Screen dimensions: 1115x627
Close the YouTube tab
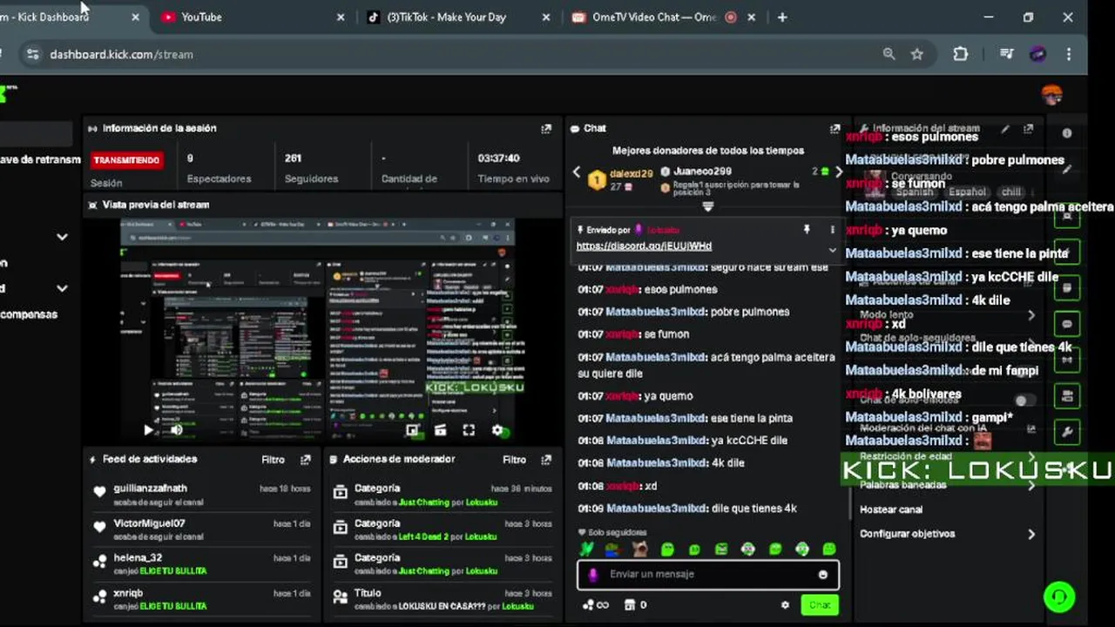pyautogui.click(x=341, y=17)
